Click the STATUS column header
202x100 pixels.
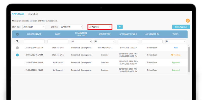click(x=175, y=34)
